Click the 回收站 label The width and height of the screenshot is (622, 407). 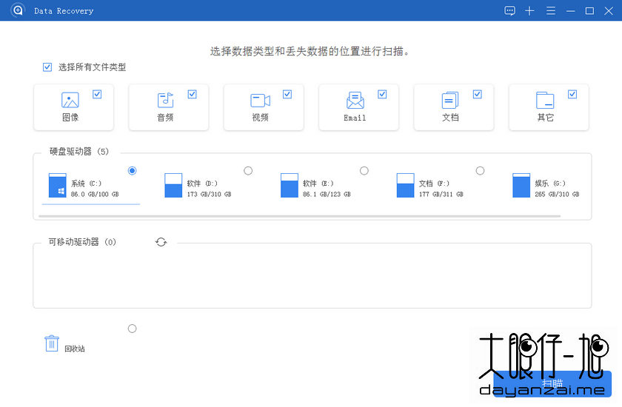click(75, 349)
